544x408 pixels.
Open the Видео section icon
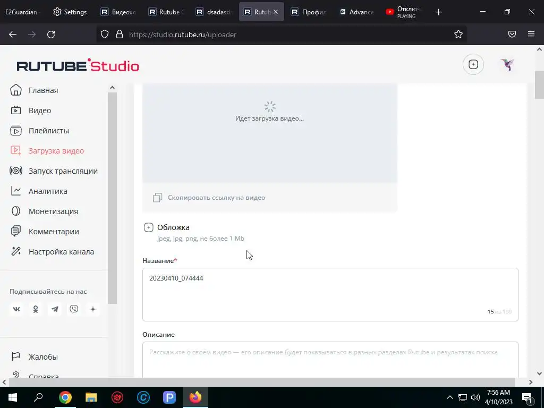coord(15,110)
